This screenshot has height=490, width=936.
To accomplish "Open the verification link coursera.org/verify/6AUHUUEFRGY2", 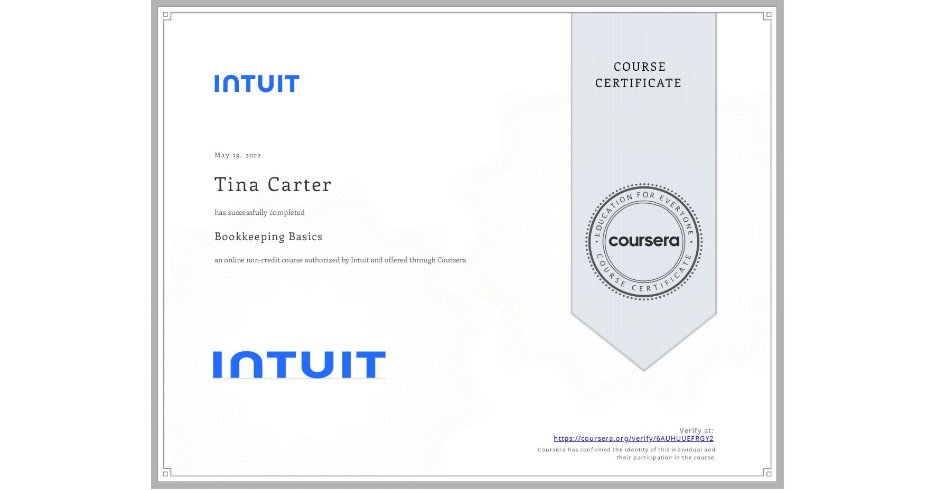I will click(x=633, y=438).
